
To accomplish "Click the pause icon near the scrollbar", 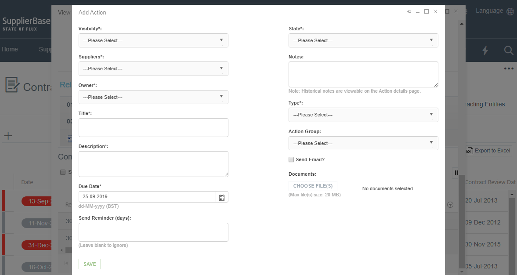I will [x=456, y=173].
